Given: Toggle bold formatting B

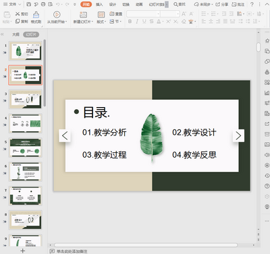Looking at the screenshot, I should click(x=130, y=22).
